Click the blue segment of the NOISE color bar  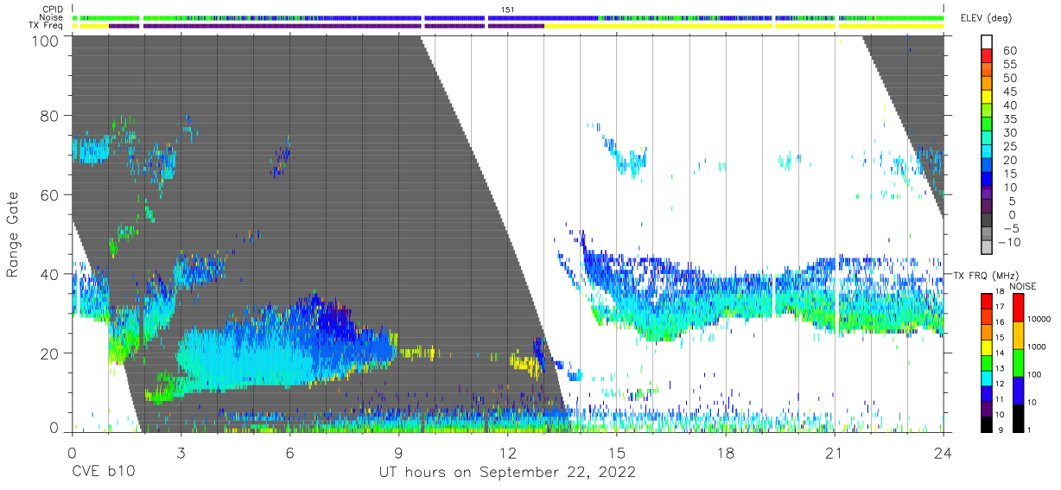click(x=1018, y=390)
